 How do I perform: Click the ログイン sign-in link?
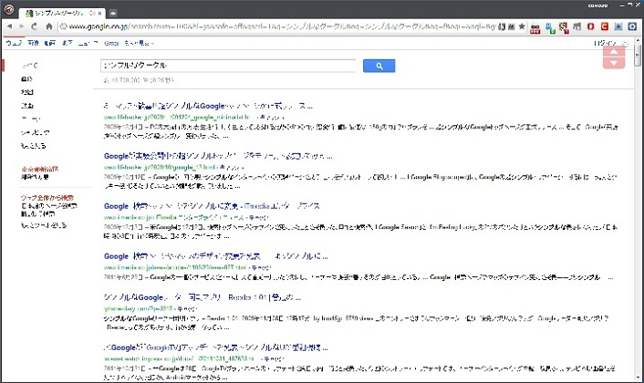coord(606,43)
